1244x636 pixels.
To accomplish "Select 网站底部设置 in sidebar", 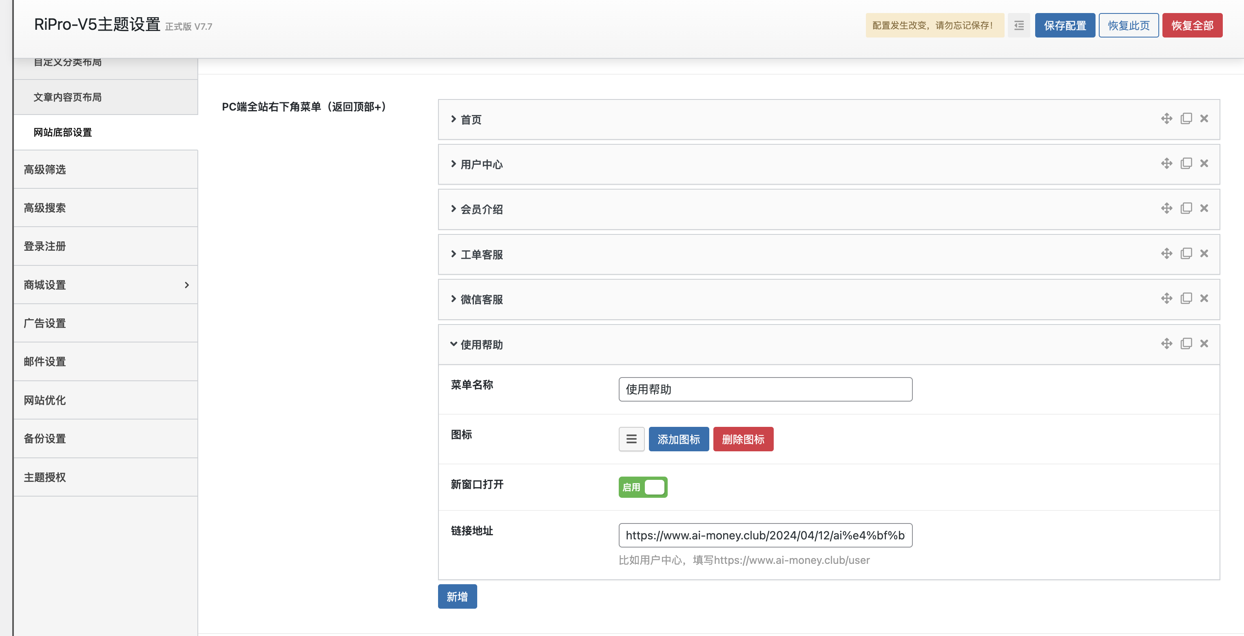I will (106, 132).
